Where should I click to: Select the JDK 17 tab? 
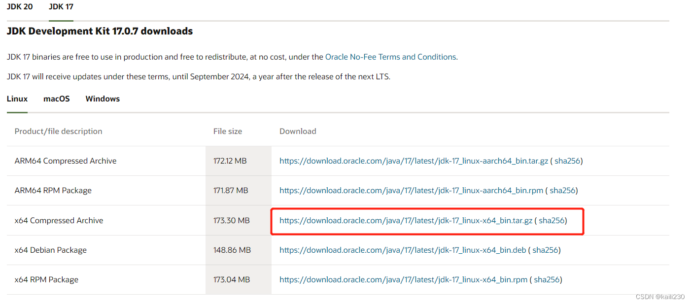tap(61, 7)
